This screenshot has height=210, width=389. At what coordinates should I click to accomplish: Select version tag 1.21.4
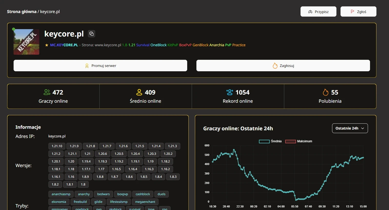[156, 146]
